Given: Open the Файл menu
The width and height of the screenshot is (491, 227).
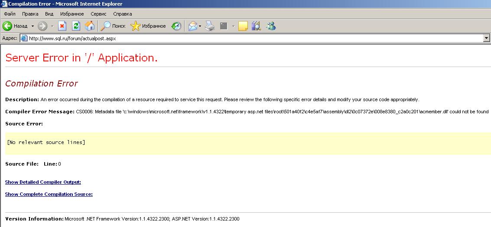Looking at the screenshot, I should (x=10, y=14).
